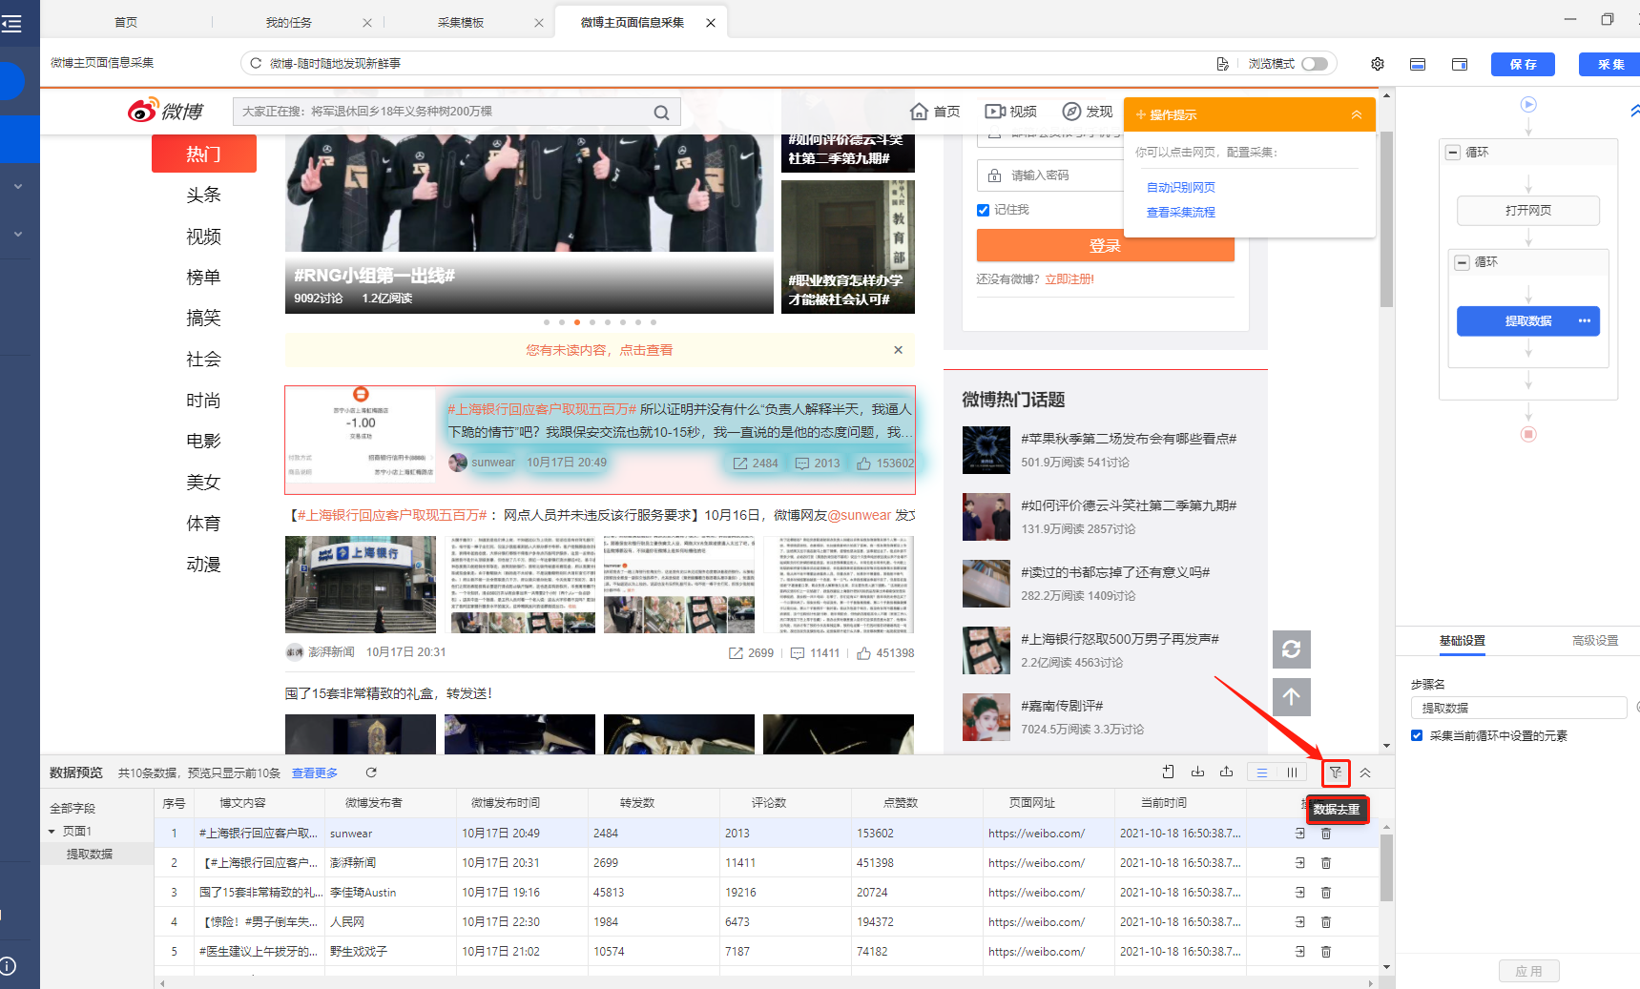Click the 立即注册 link
This screenshot has height=989, width=1640.
(1069, 279)
